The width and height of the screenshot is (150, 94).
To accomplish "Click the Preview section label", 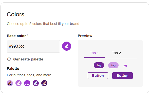I will [x=85, y=36].
